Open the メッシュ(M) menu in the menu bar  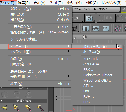(74, 3)
